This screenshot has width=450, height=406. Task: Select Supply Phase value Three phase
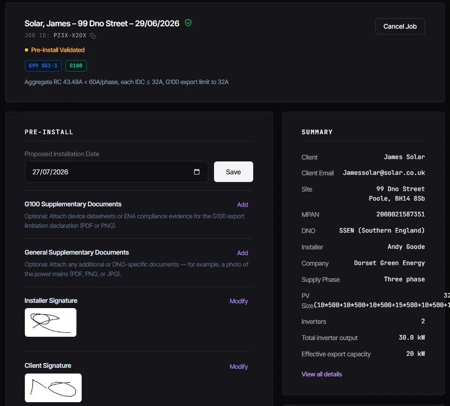pyautogui.click(x=404, y=279)
